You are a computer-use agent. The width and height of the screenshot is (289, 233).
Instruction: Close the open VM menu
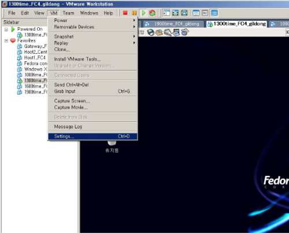point(54,13)
